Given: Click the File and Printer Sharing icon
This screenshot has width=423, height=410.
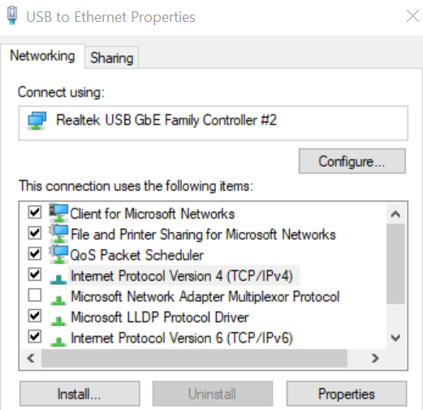Looking at the screenshot, I should pyautogui.click(x=58, y=234).
